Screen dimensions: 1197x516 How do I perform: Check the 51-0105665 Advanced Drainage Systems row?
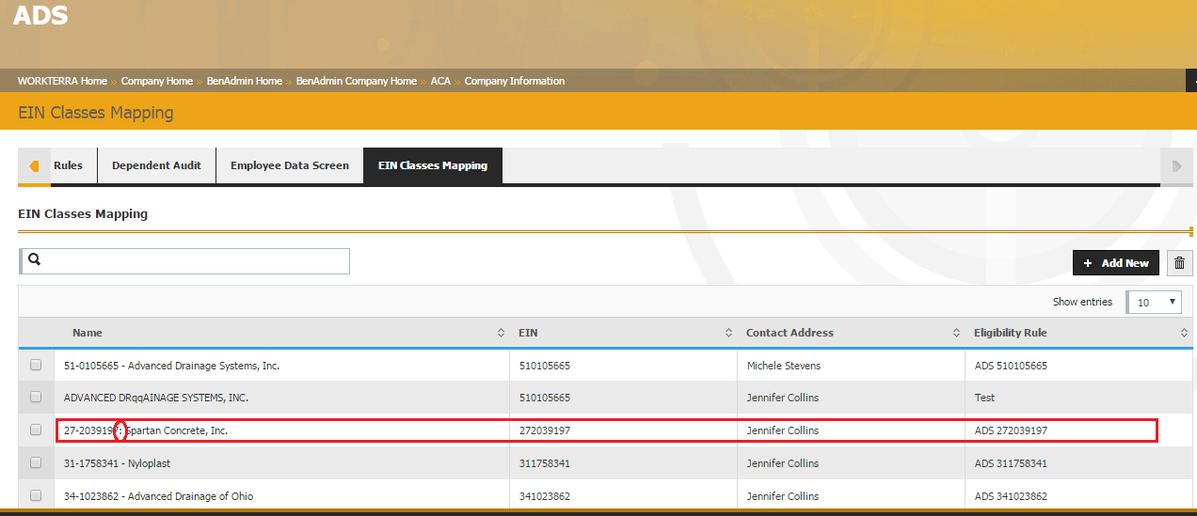(36, 365)
